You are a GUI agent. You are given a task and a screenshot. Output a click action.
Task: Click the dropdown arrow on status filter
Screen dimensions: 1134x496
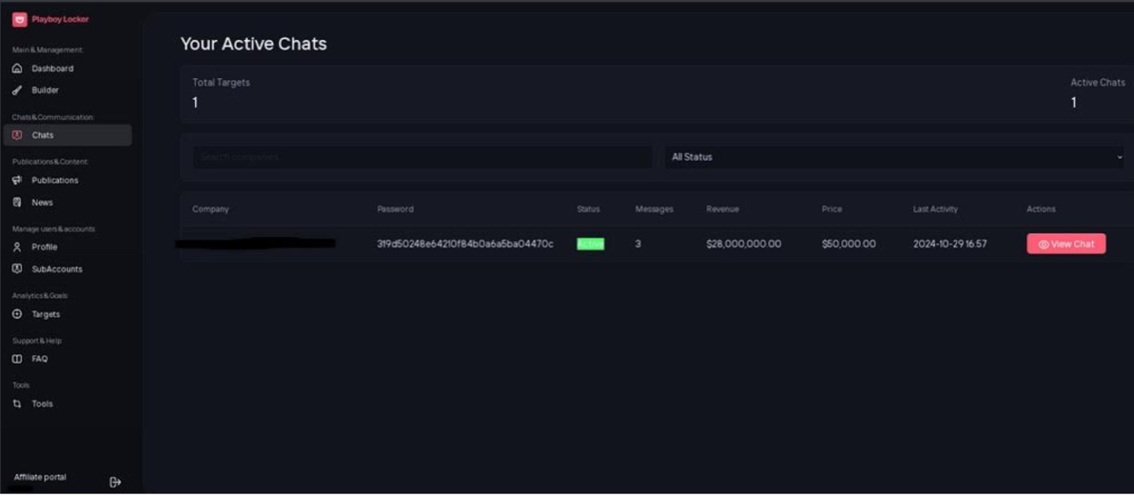(x=1119, y=157)
